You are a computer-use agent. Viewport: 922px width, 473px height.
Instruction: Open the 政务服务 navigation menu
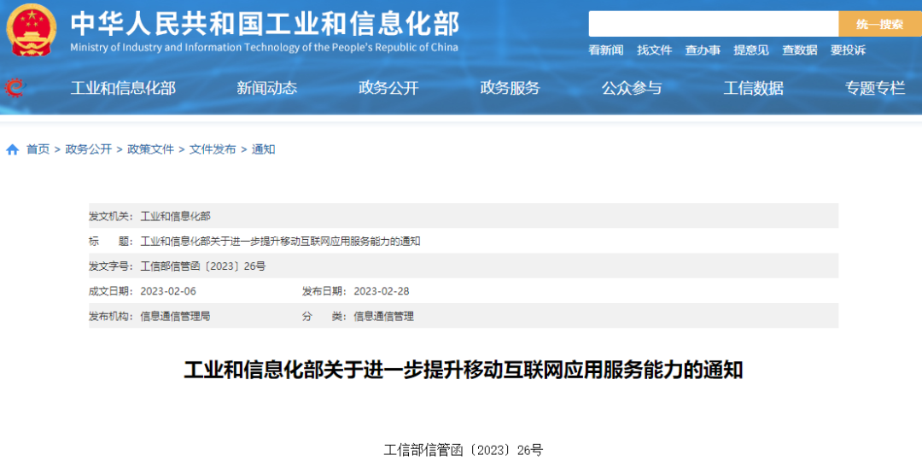coord(510,87)
